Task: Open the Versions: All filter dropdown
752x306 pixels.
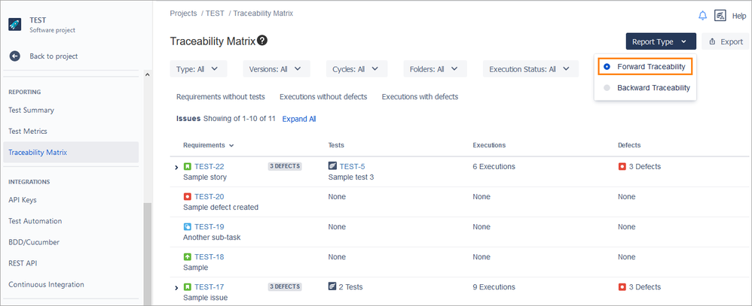Action: (277, 69)
